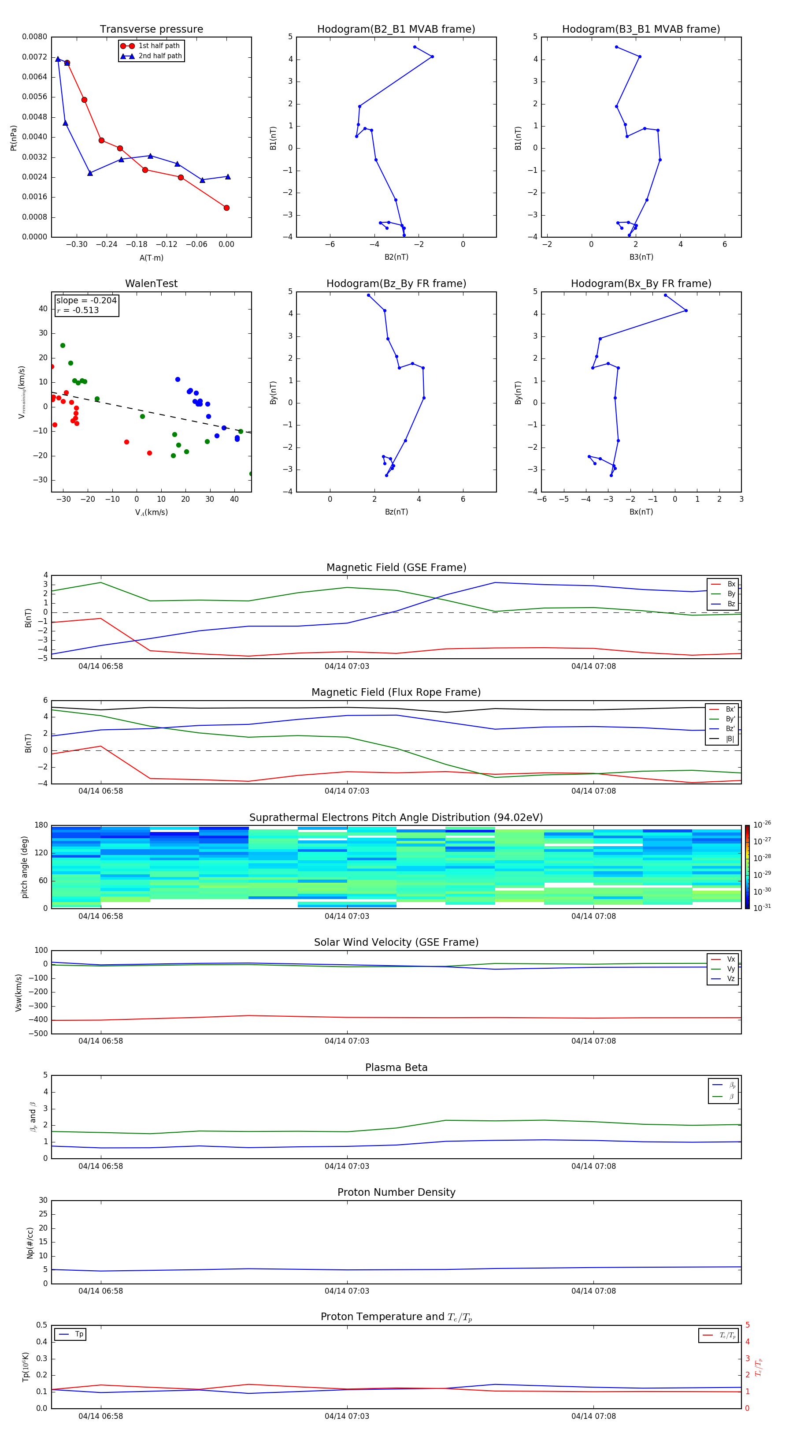Click 'Solar Wind Velocity (GSE Frame)' title
The width and height of the screenshot is (793, 1455).
[396, 942]
